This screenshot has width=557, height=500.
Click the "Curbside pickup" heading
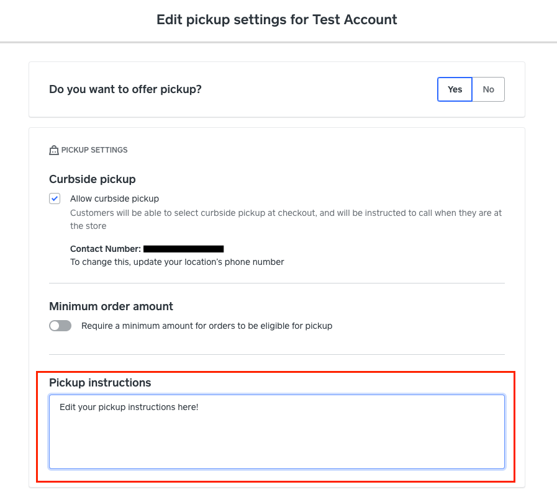[92, 179]
